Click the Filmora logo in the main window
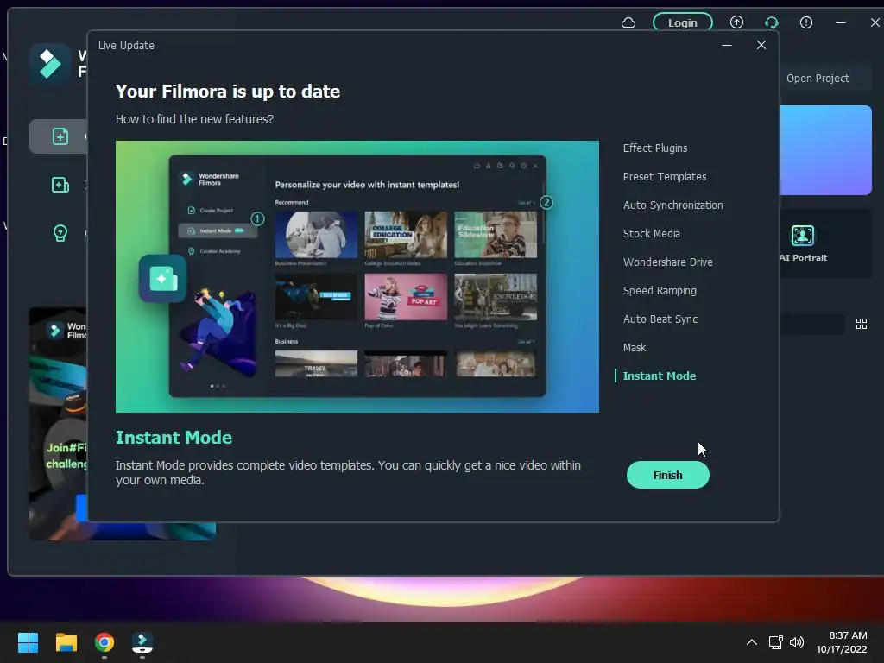884x663 pixels. click(x=50, y=63)
